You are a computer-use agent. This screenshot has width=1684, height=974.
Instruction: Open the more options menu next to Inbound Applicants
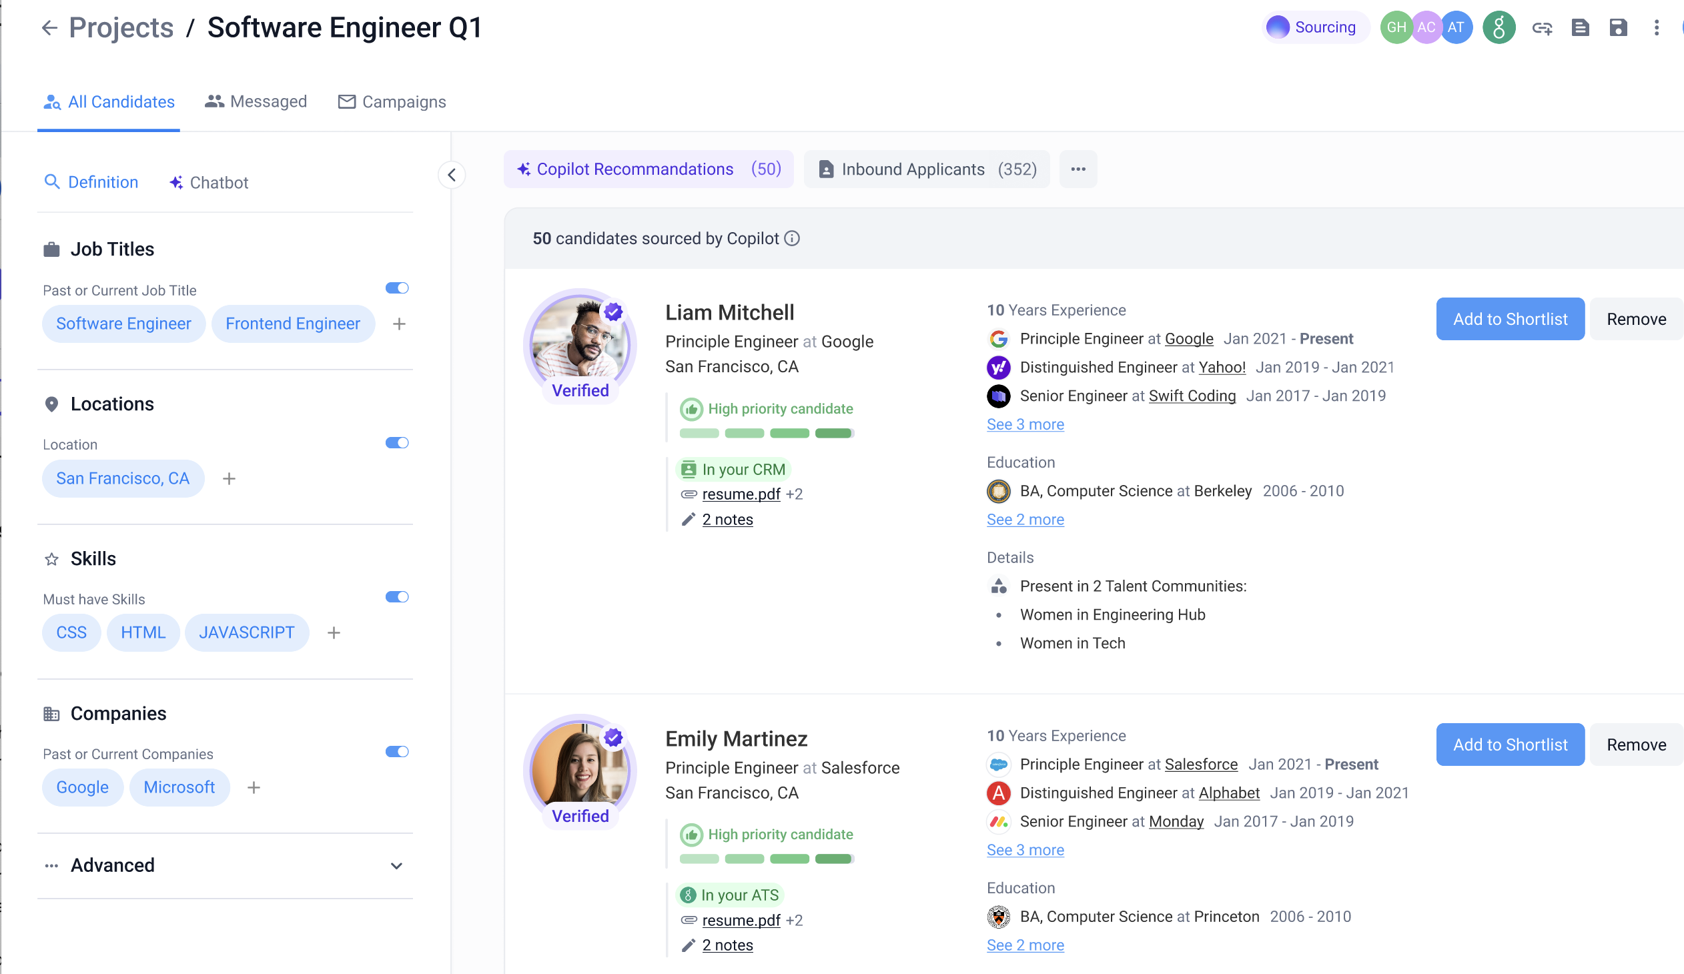[1078, 169]
